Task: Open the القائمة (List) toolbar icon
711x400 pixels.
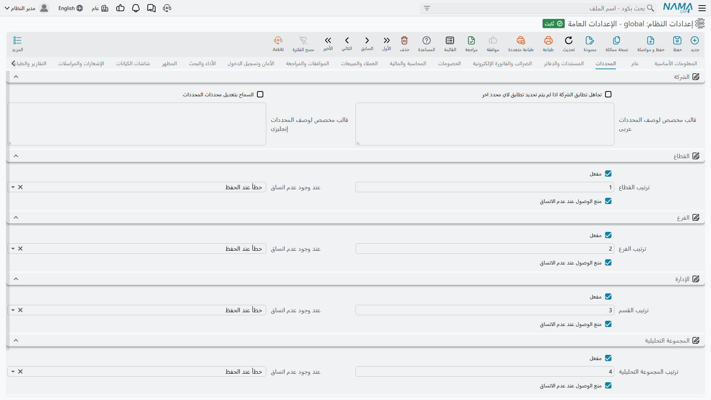Action: point(450,40)
